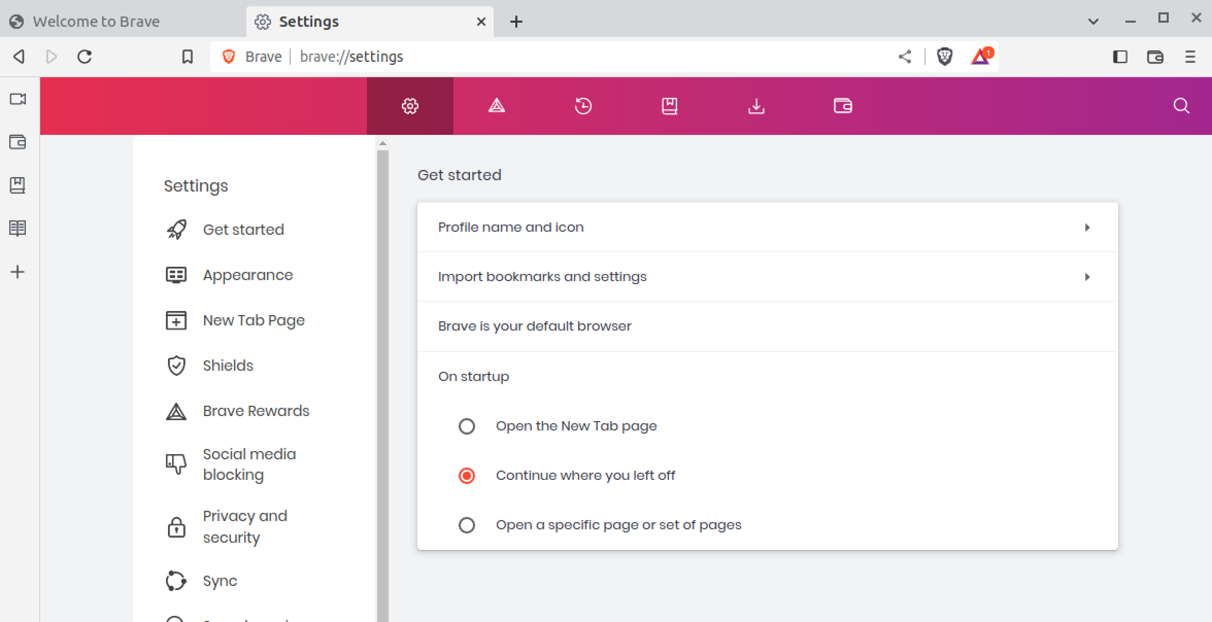Click the Profile name and icon text
The image size is (1212, 622).
[x=511, y=228]
